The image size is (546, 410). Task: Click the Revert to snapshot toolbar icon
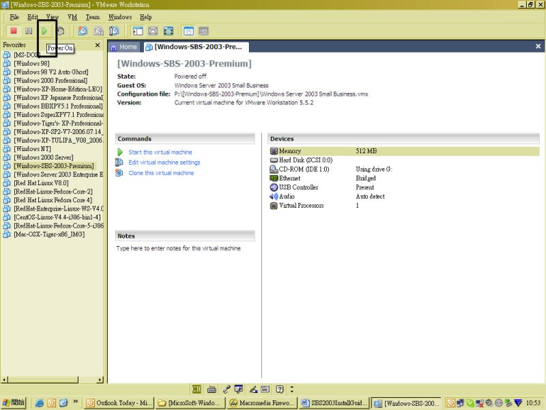[x=98, y=31]
